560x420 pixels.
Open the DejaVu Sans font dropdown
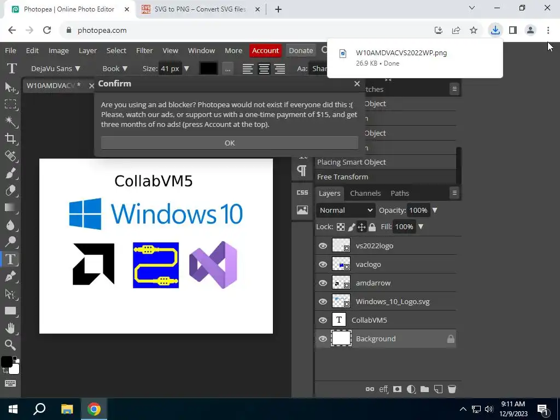(55, 68)
